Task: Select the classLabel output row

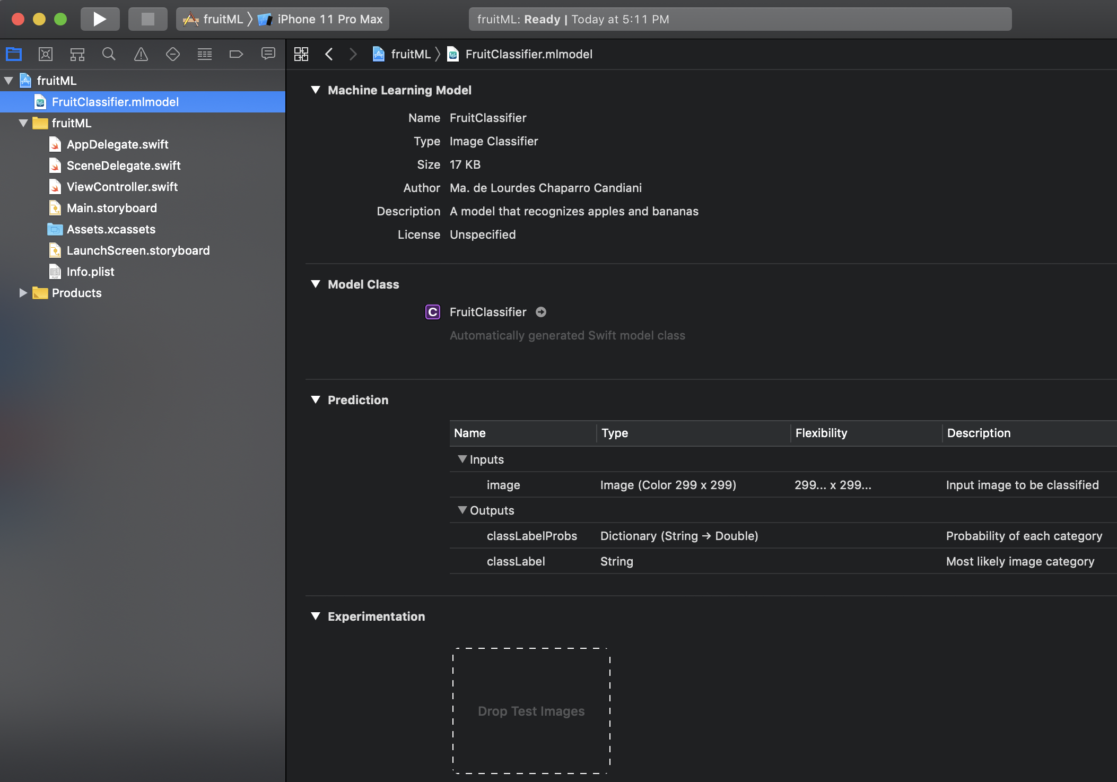Action: pos(783,561)
